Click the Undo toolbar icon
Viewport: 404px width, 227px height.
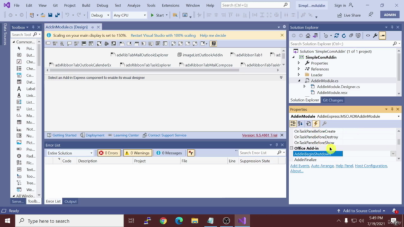tap(67, 15)
